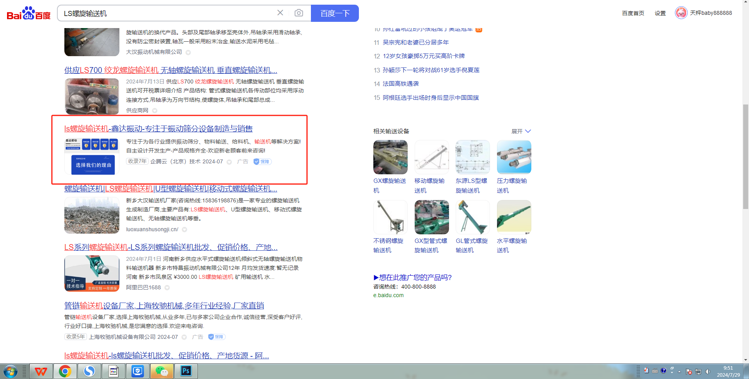The image size is (749, 379).
Task: Open result 供应LS700 绞龙螺旋输送机
Action: pos(171,70)
